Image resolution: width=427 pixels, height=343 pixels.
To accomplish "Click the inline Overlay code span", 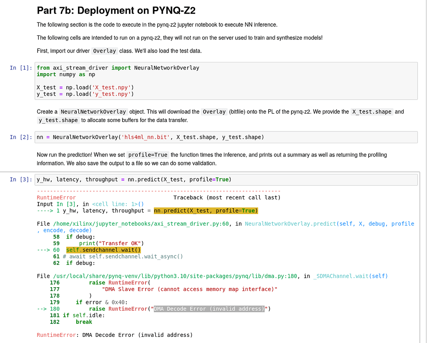I will pyautogui.click(x=104, y=51).
